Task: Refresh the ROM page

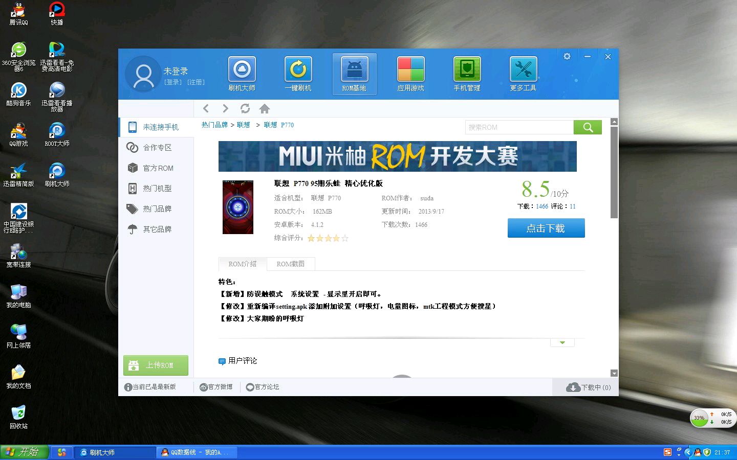Action: (245, 108)
